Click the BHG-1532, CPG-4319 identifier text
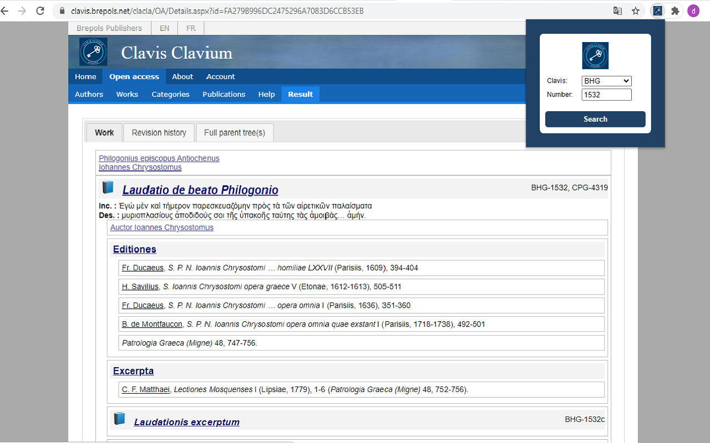710x443 pixels. tap(569, 188)
